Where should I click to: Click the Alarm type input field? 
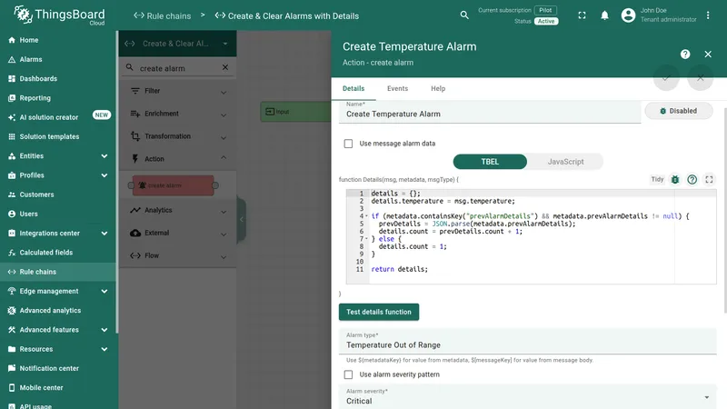(x=528, y=342)
